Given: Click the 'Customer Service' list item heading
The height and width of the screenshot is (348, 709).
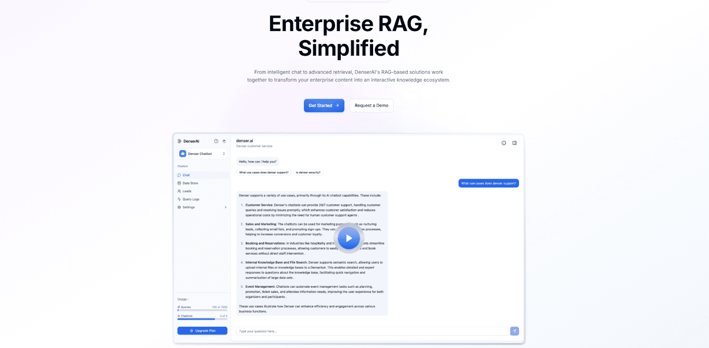Looking at the screenshot, I should click(259, 205).
